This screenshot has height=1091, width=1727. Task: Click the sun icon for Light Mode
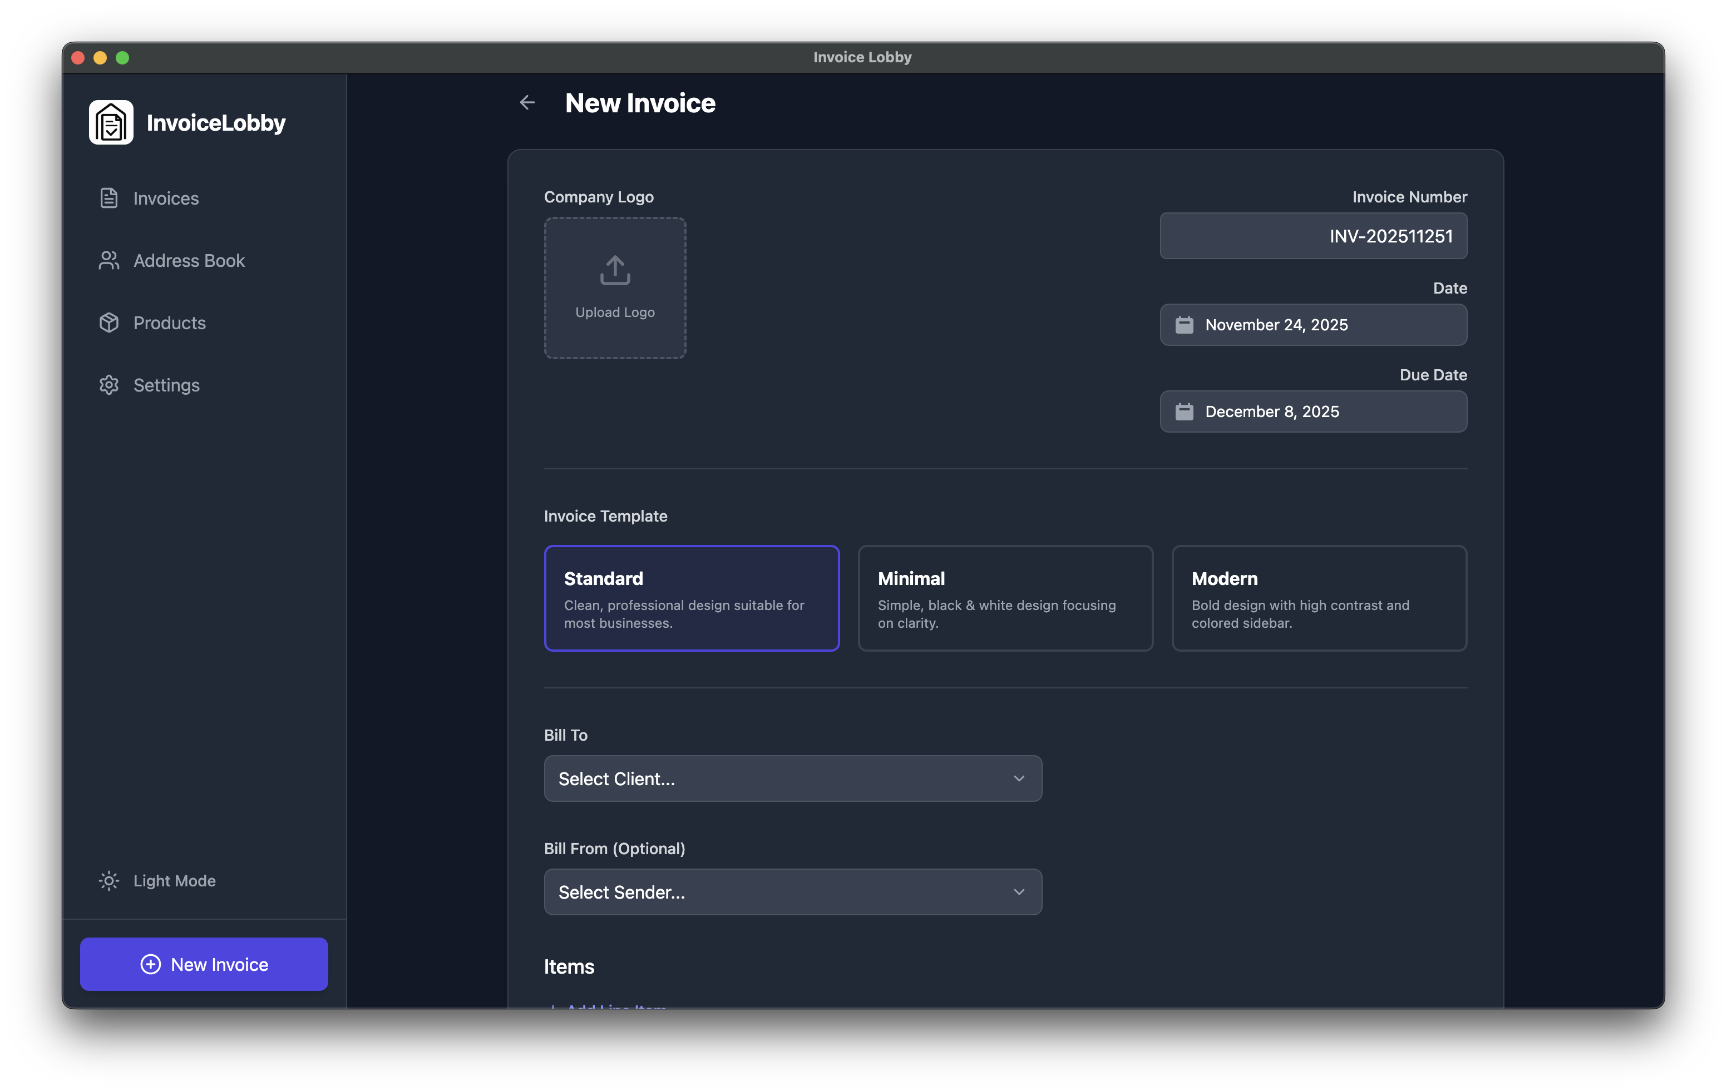pyautogui.click(x=108, y=880)
